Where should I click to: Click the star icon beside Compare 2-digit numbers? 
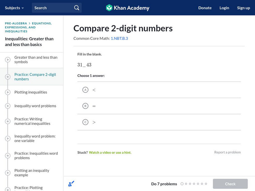tap(8, 77)
